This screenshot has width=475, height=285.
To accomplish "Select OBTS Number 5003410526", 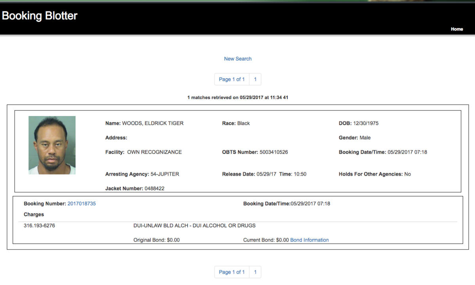I will pyautogui.click(x=255, y=152).
